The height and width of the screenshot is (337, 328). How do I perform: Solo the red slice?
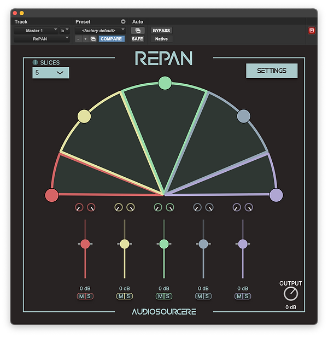[x=89, y=296]
